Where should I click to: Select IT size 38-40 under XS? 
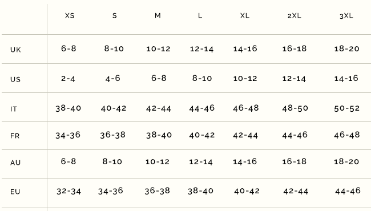[68, 108]
